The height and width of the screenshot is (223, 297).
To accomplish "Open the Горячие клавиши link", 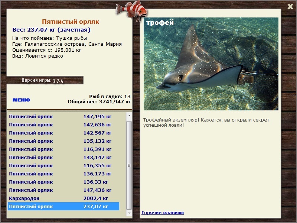I will (x=163, y=213).
